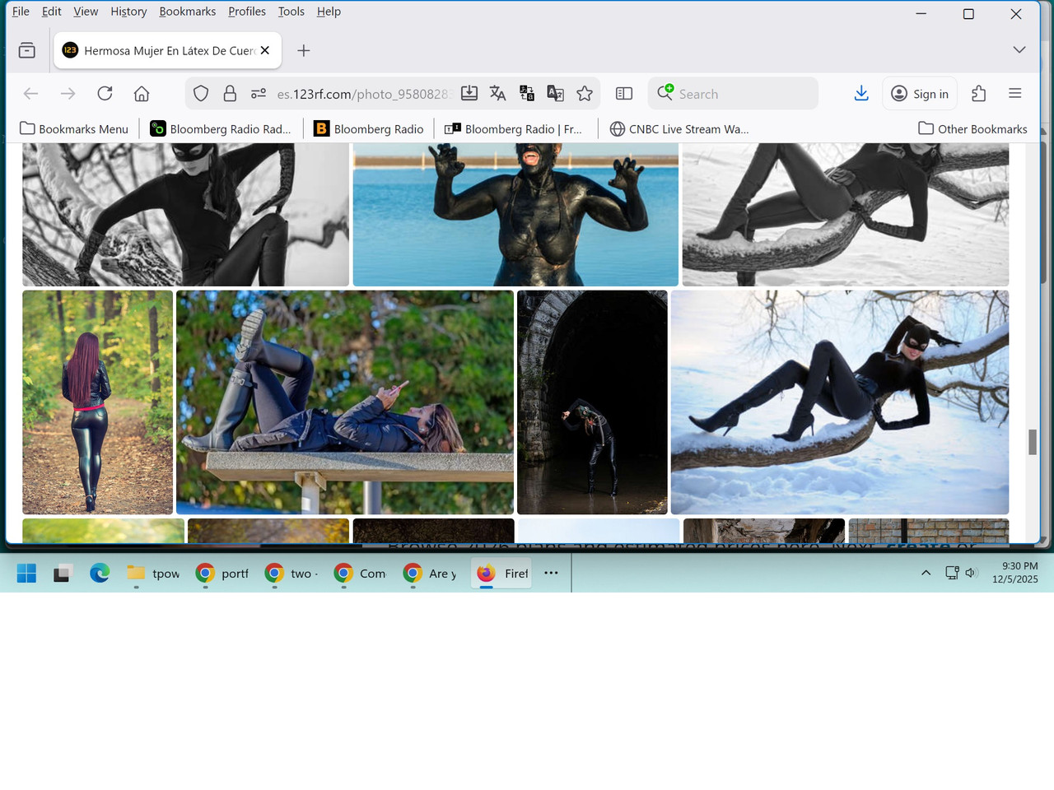Translate the page using the translate icon

pyautogui.click(x=497, y=93)
